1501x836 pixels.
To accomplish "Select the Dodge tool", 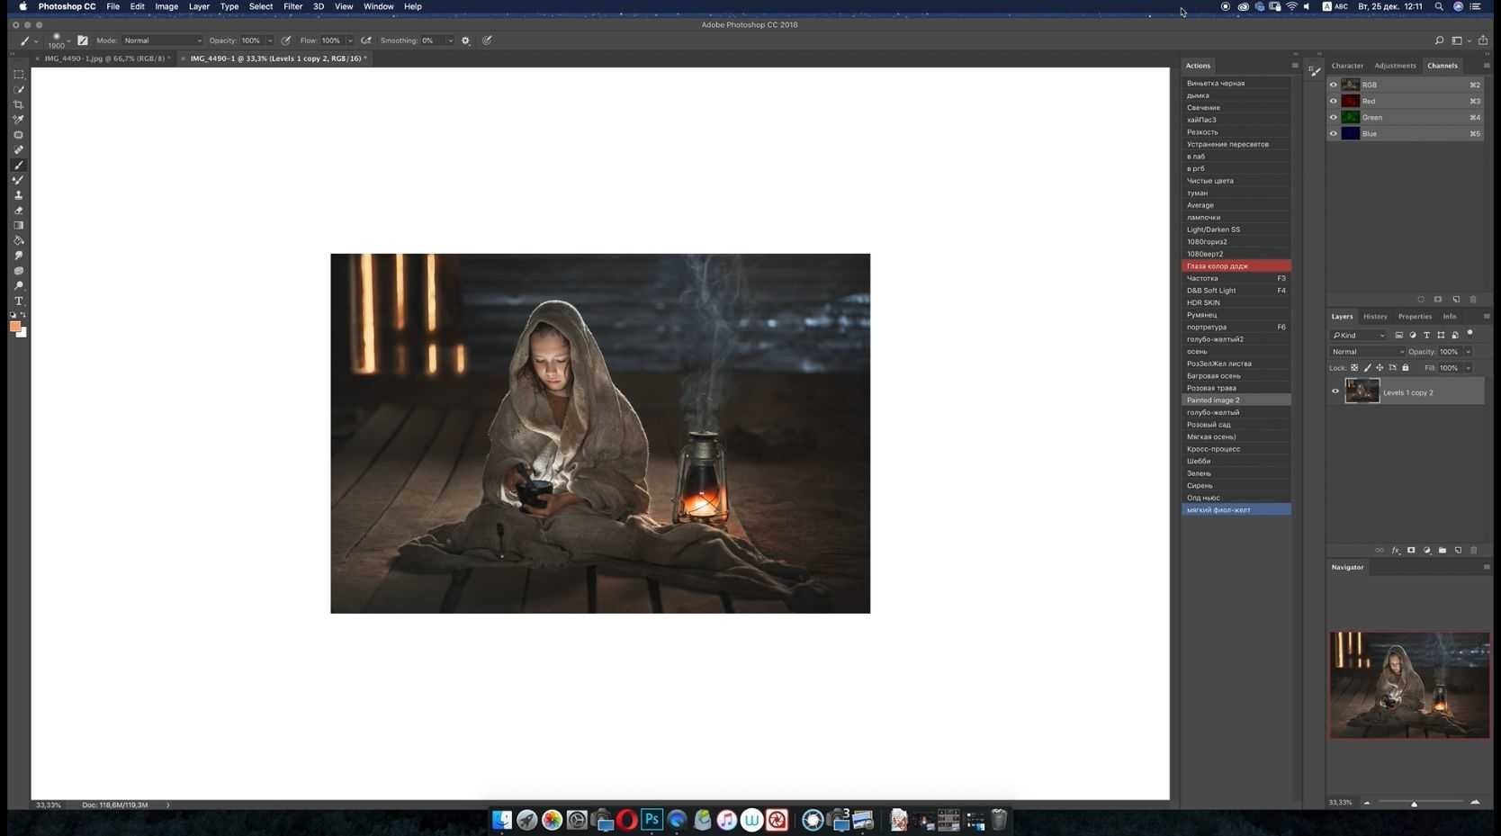I will (18, 286).
